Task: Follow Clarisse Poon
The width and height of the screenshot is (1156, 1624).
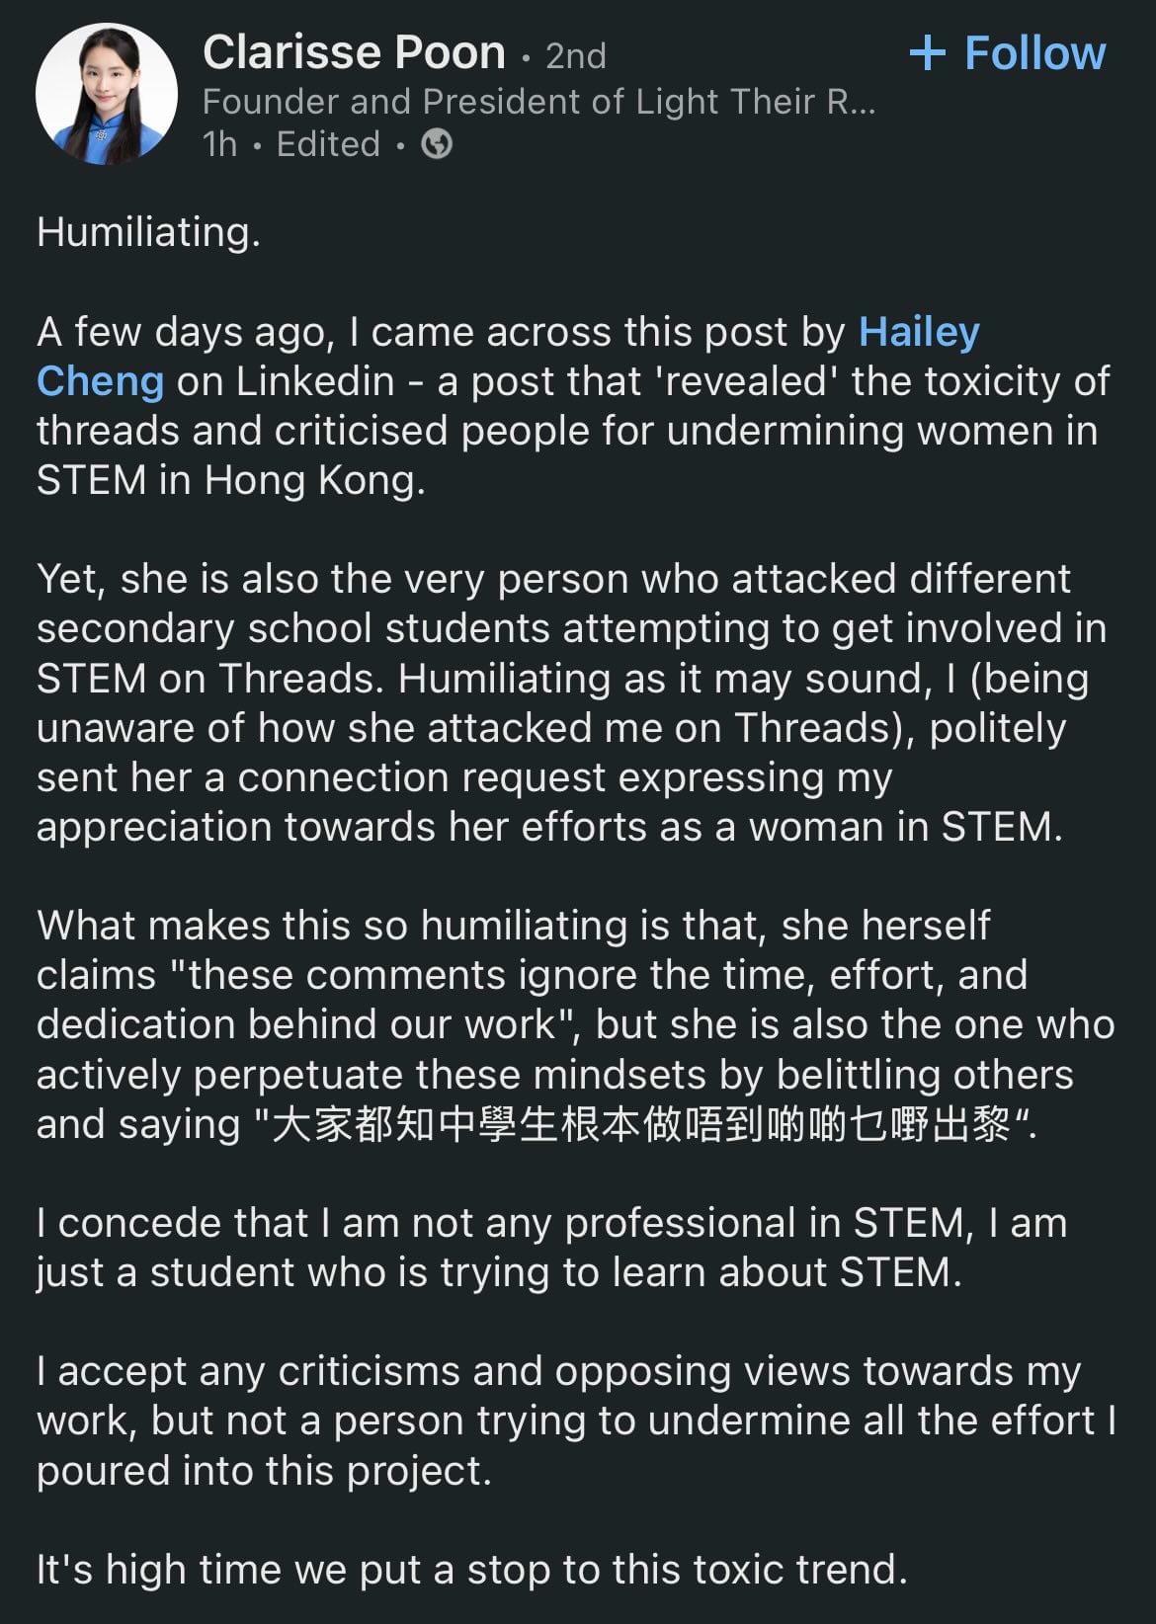Action: pyautogui.click(x=1007, y=52)
